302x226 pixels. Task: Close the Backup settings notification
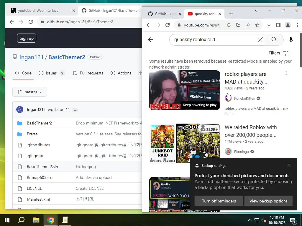(289, 165)
